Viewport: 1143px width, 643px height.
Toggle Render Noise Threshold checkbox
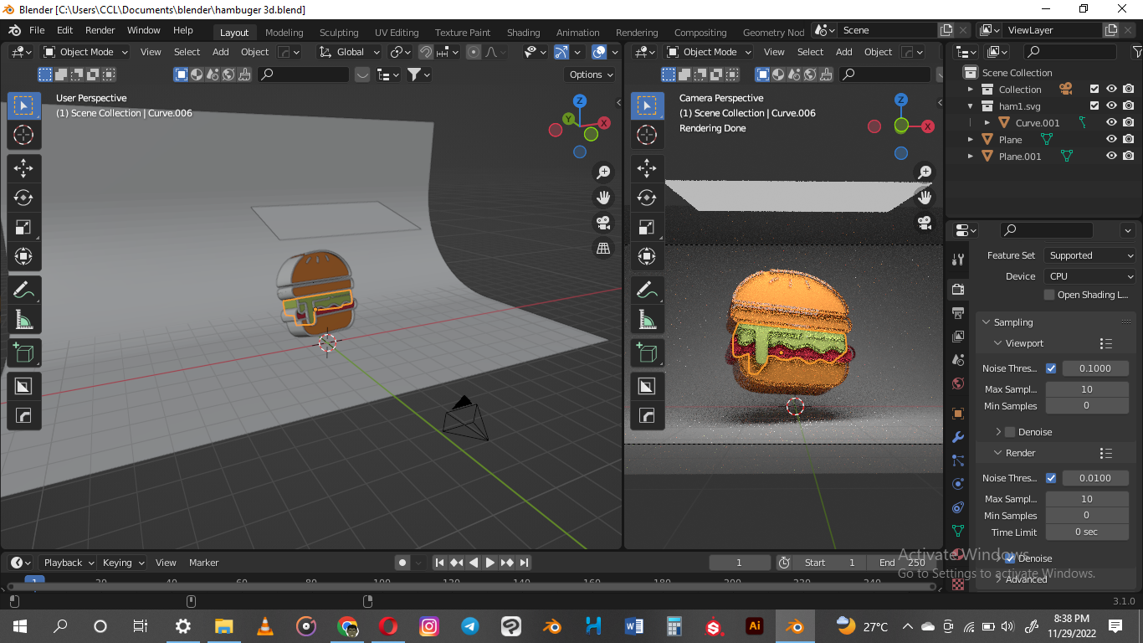pos(1051,478)
